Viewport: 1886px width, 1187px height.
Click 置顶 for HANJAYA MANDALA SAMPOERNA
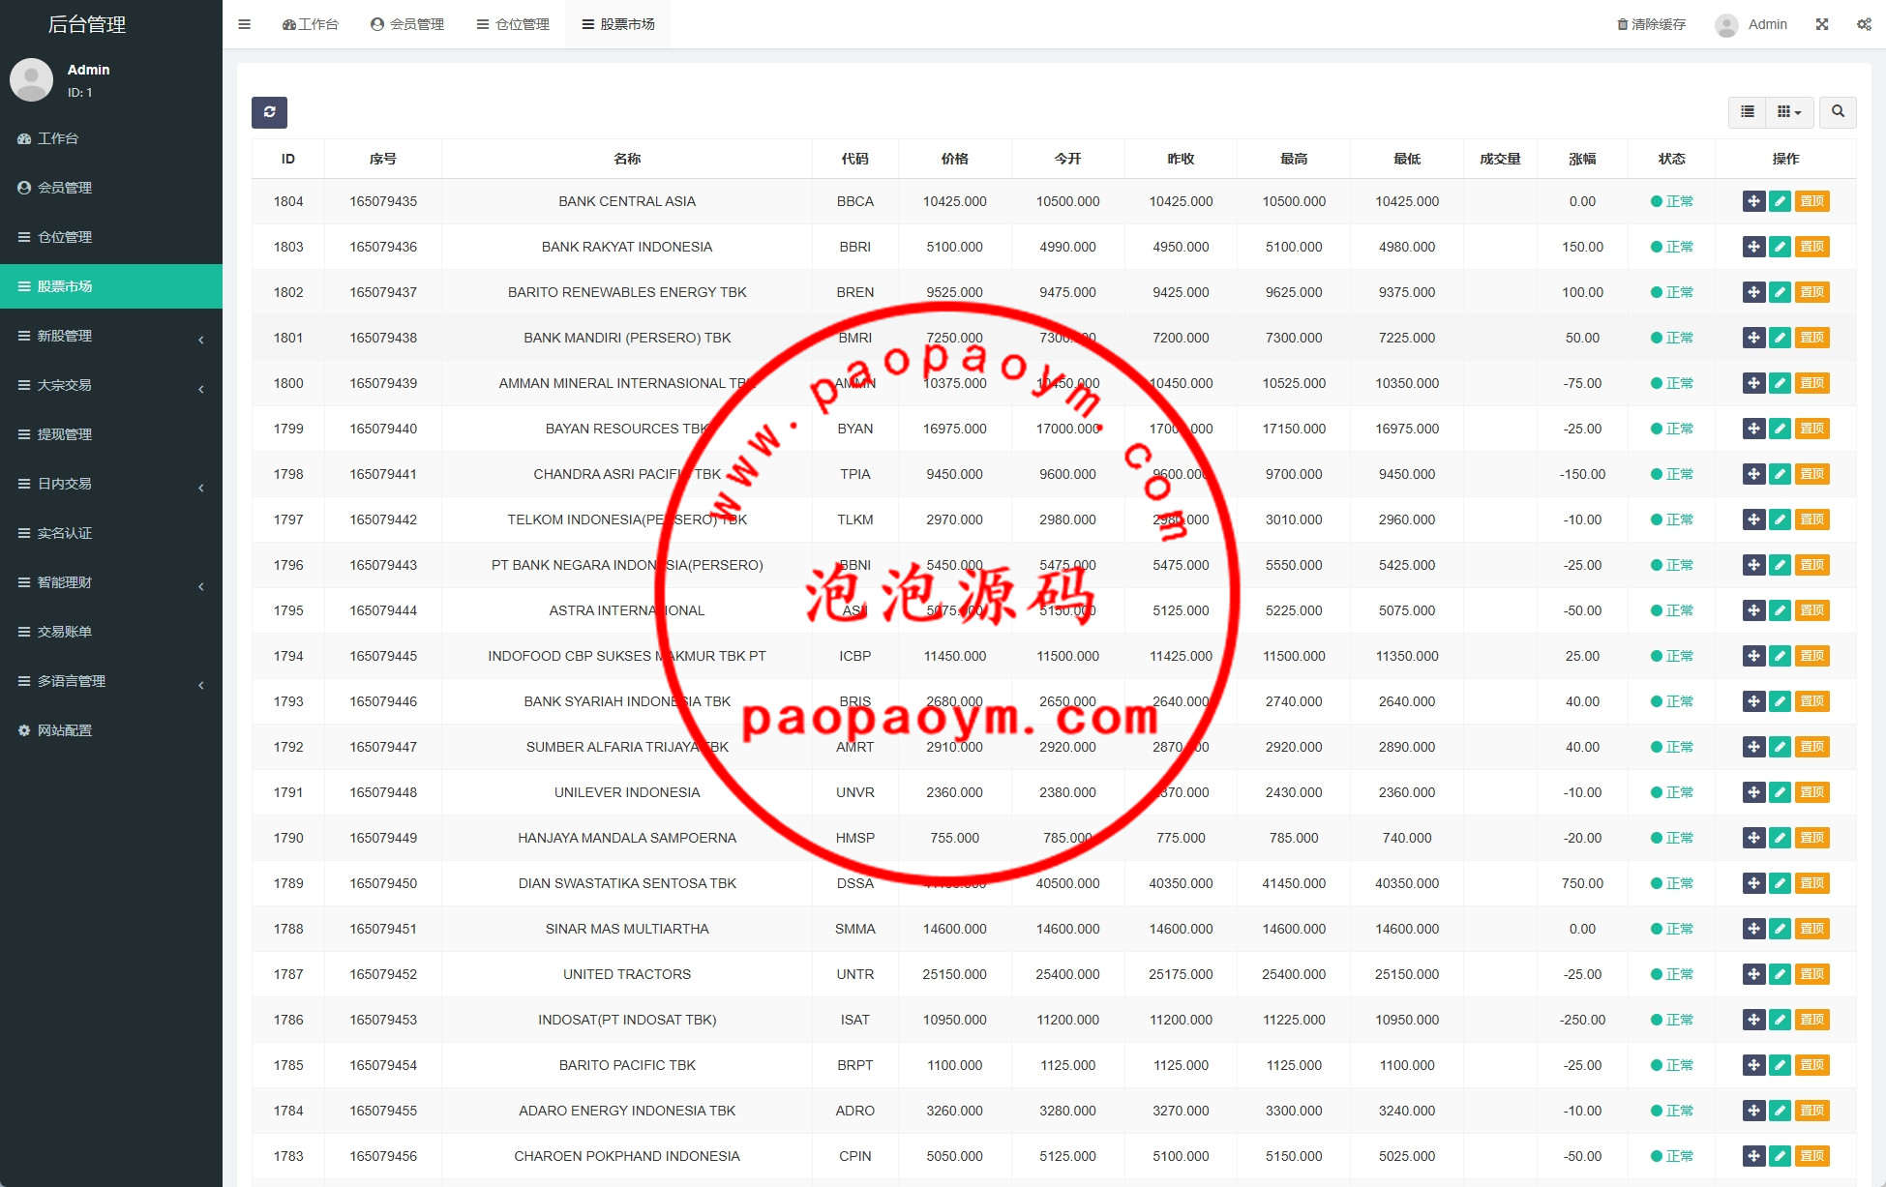(1812, 838)
